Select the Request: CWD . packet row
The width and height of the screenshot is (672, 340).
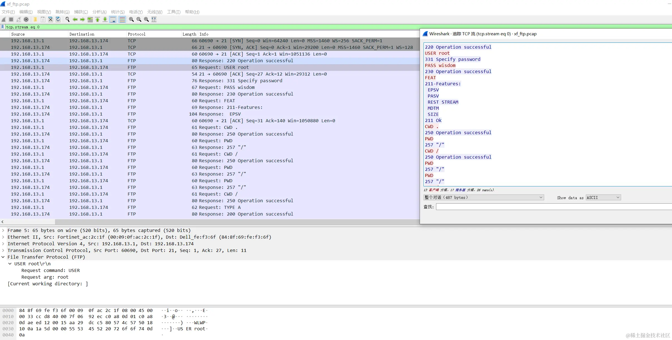[210, 127]
